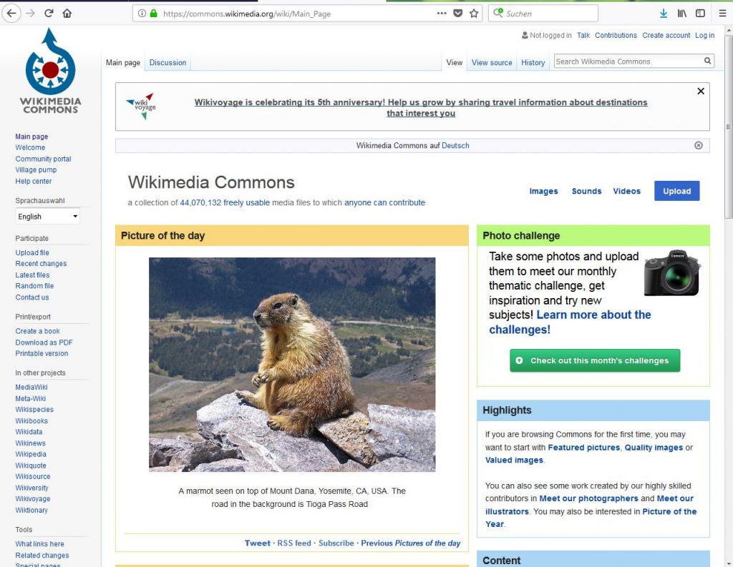
Task: Click the Tweet link
Action: pyautogui.click(x=257, y=543)
